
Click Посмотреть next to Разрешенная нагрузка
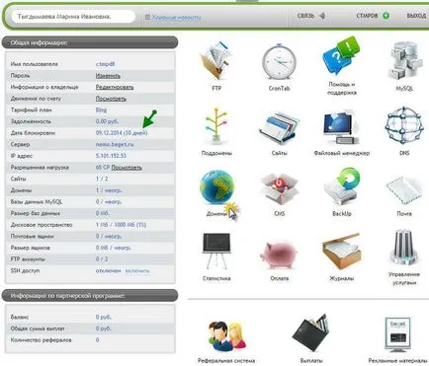127,168
